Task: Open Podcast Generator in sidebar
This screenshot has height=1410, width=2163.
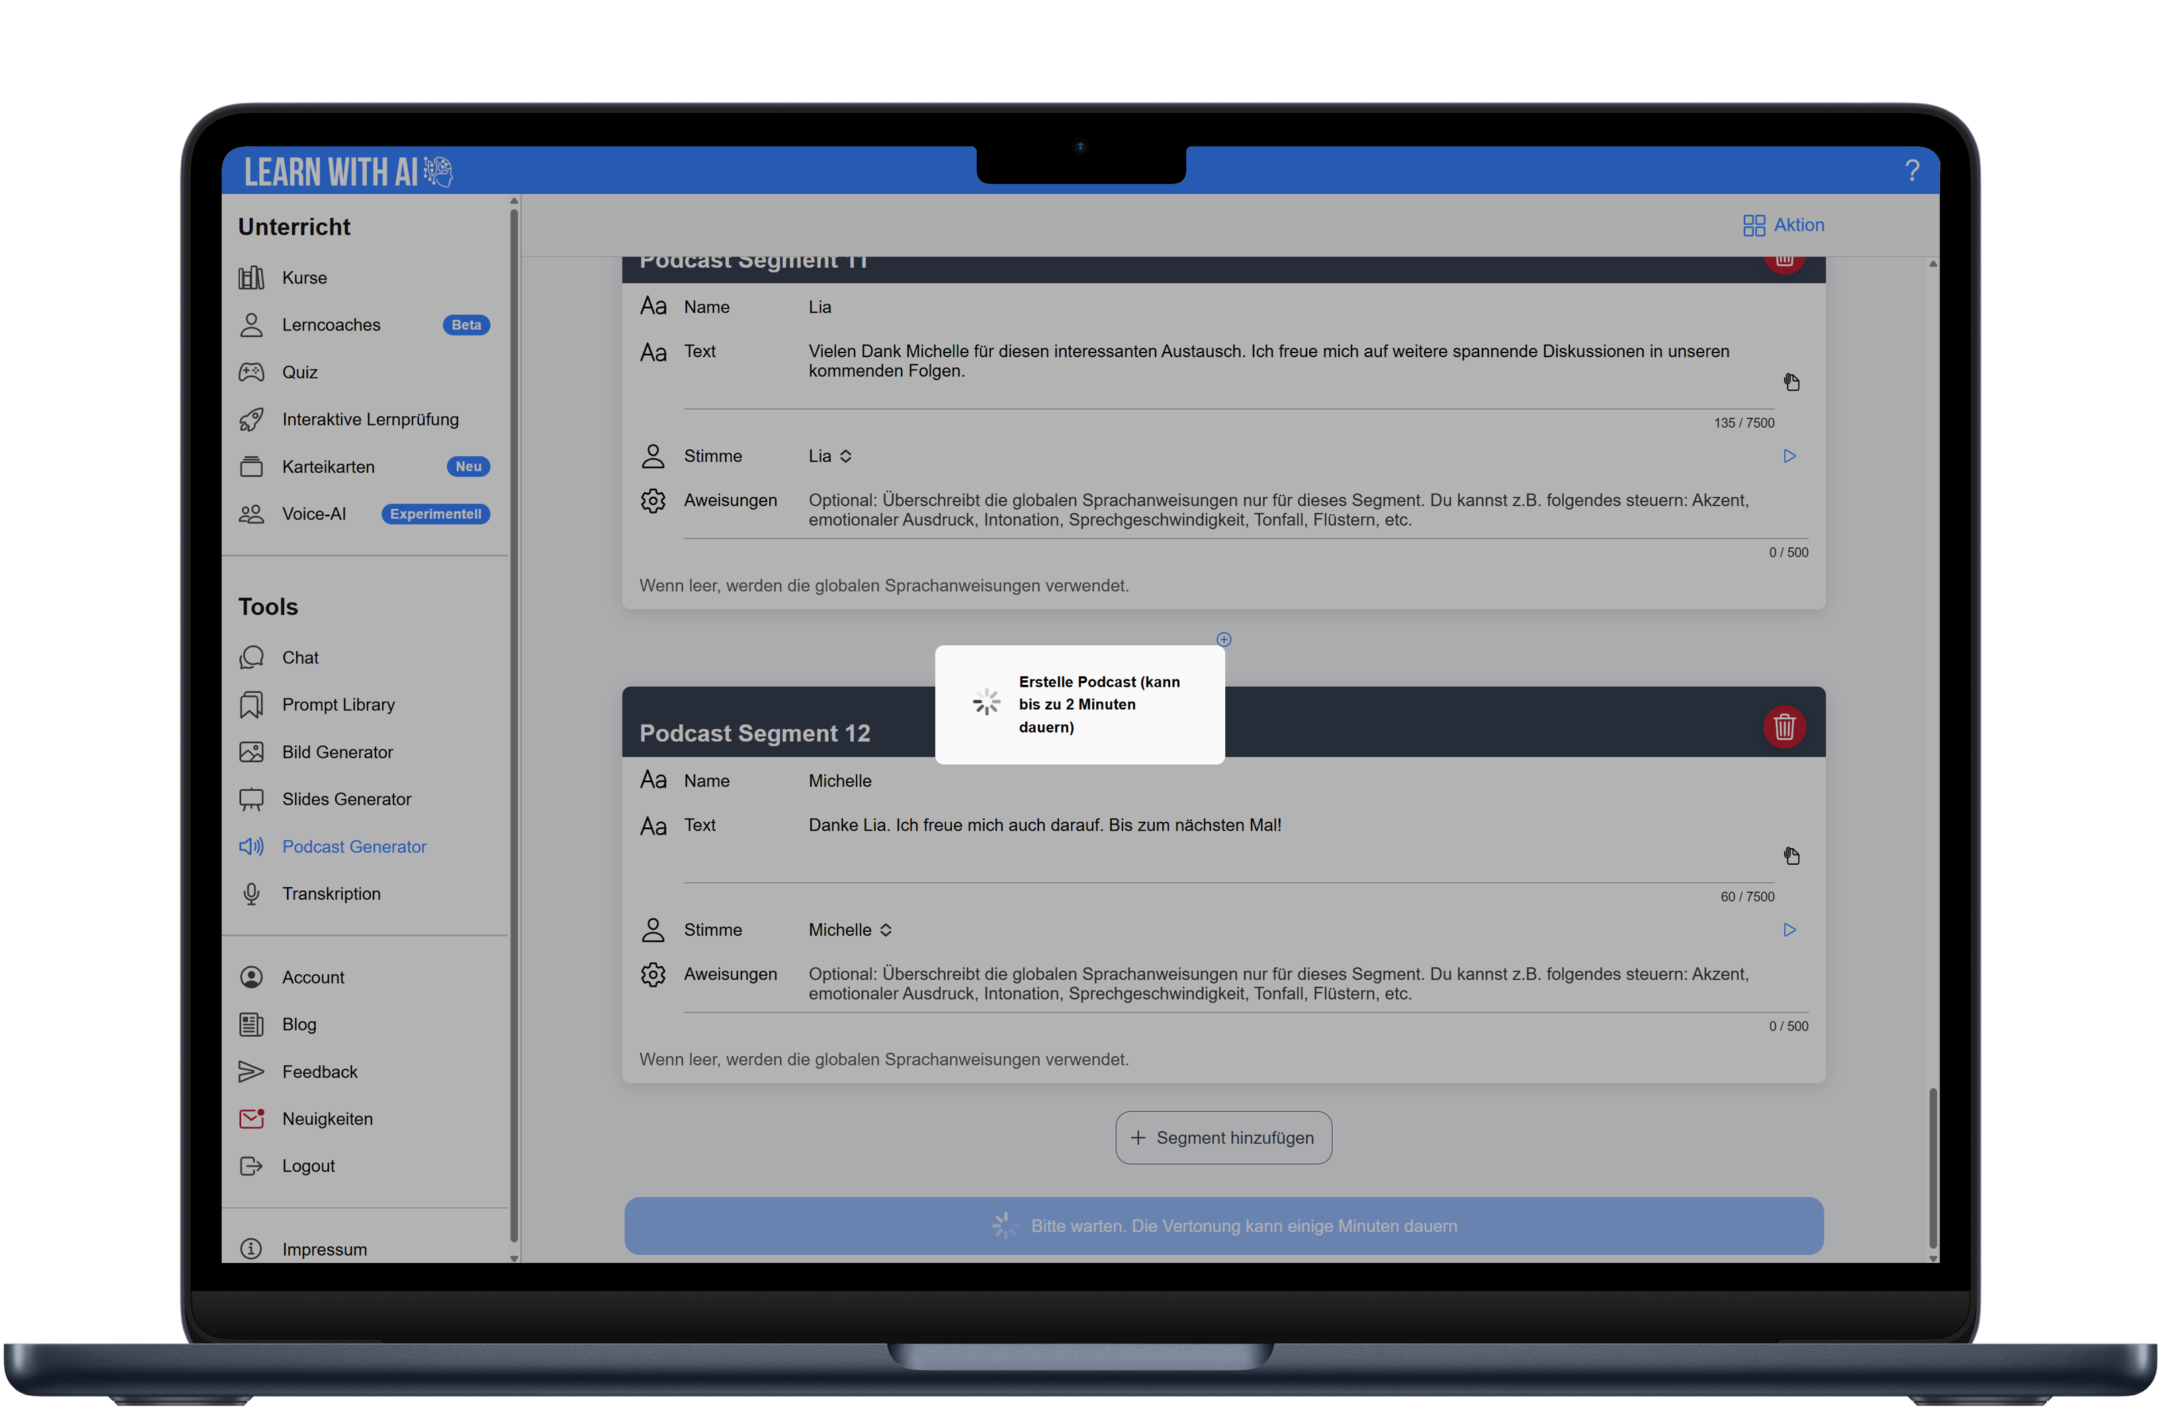Action: [x=353, y=846]
